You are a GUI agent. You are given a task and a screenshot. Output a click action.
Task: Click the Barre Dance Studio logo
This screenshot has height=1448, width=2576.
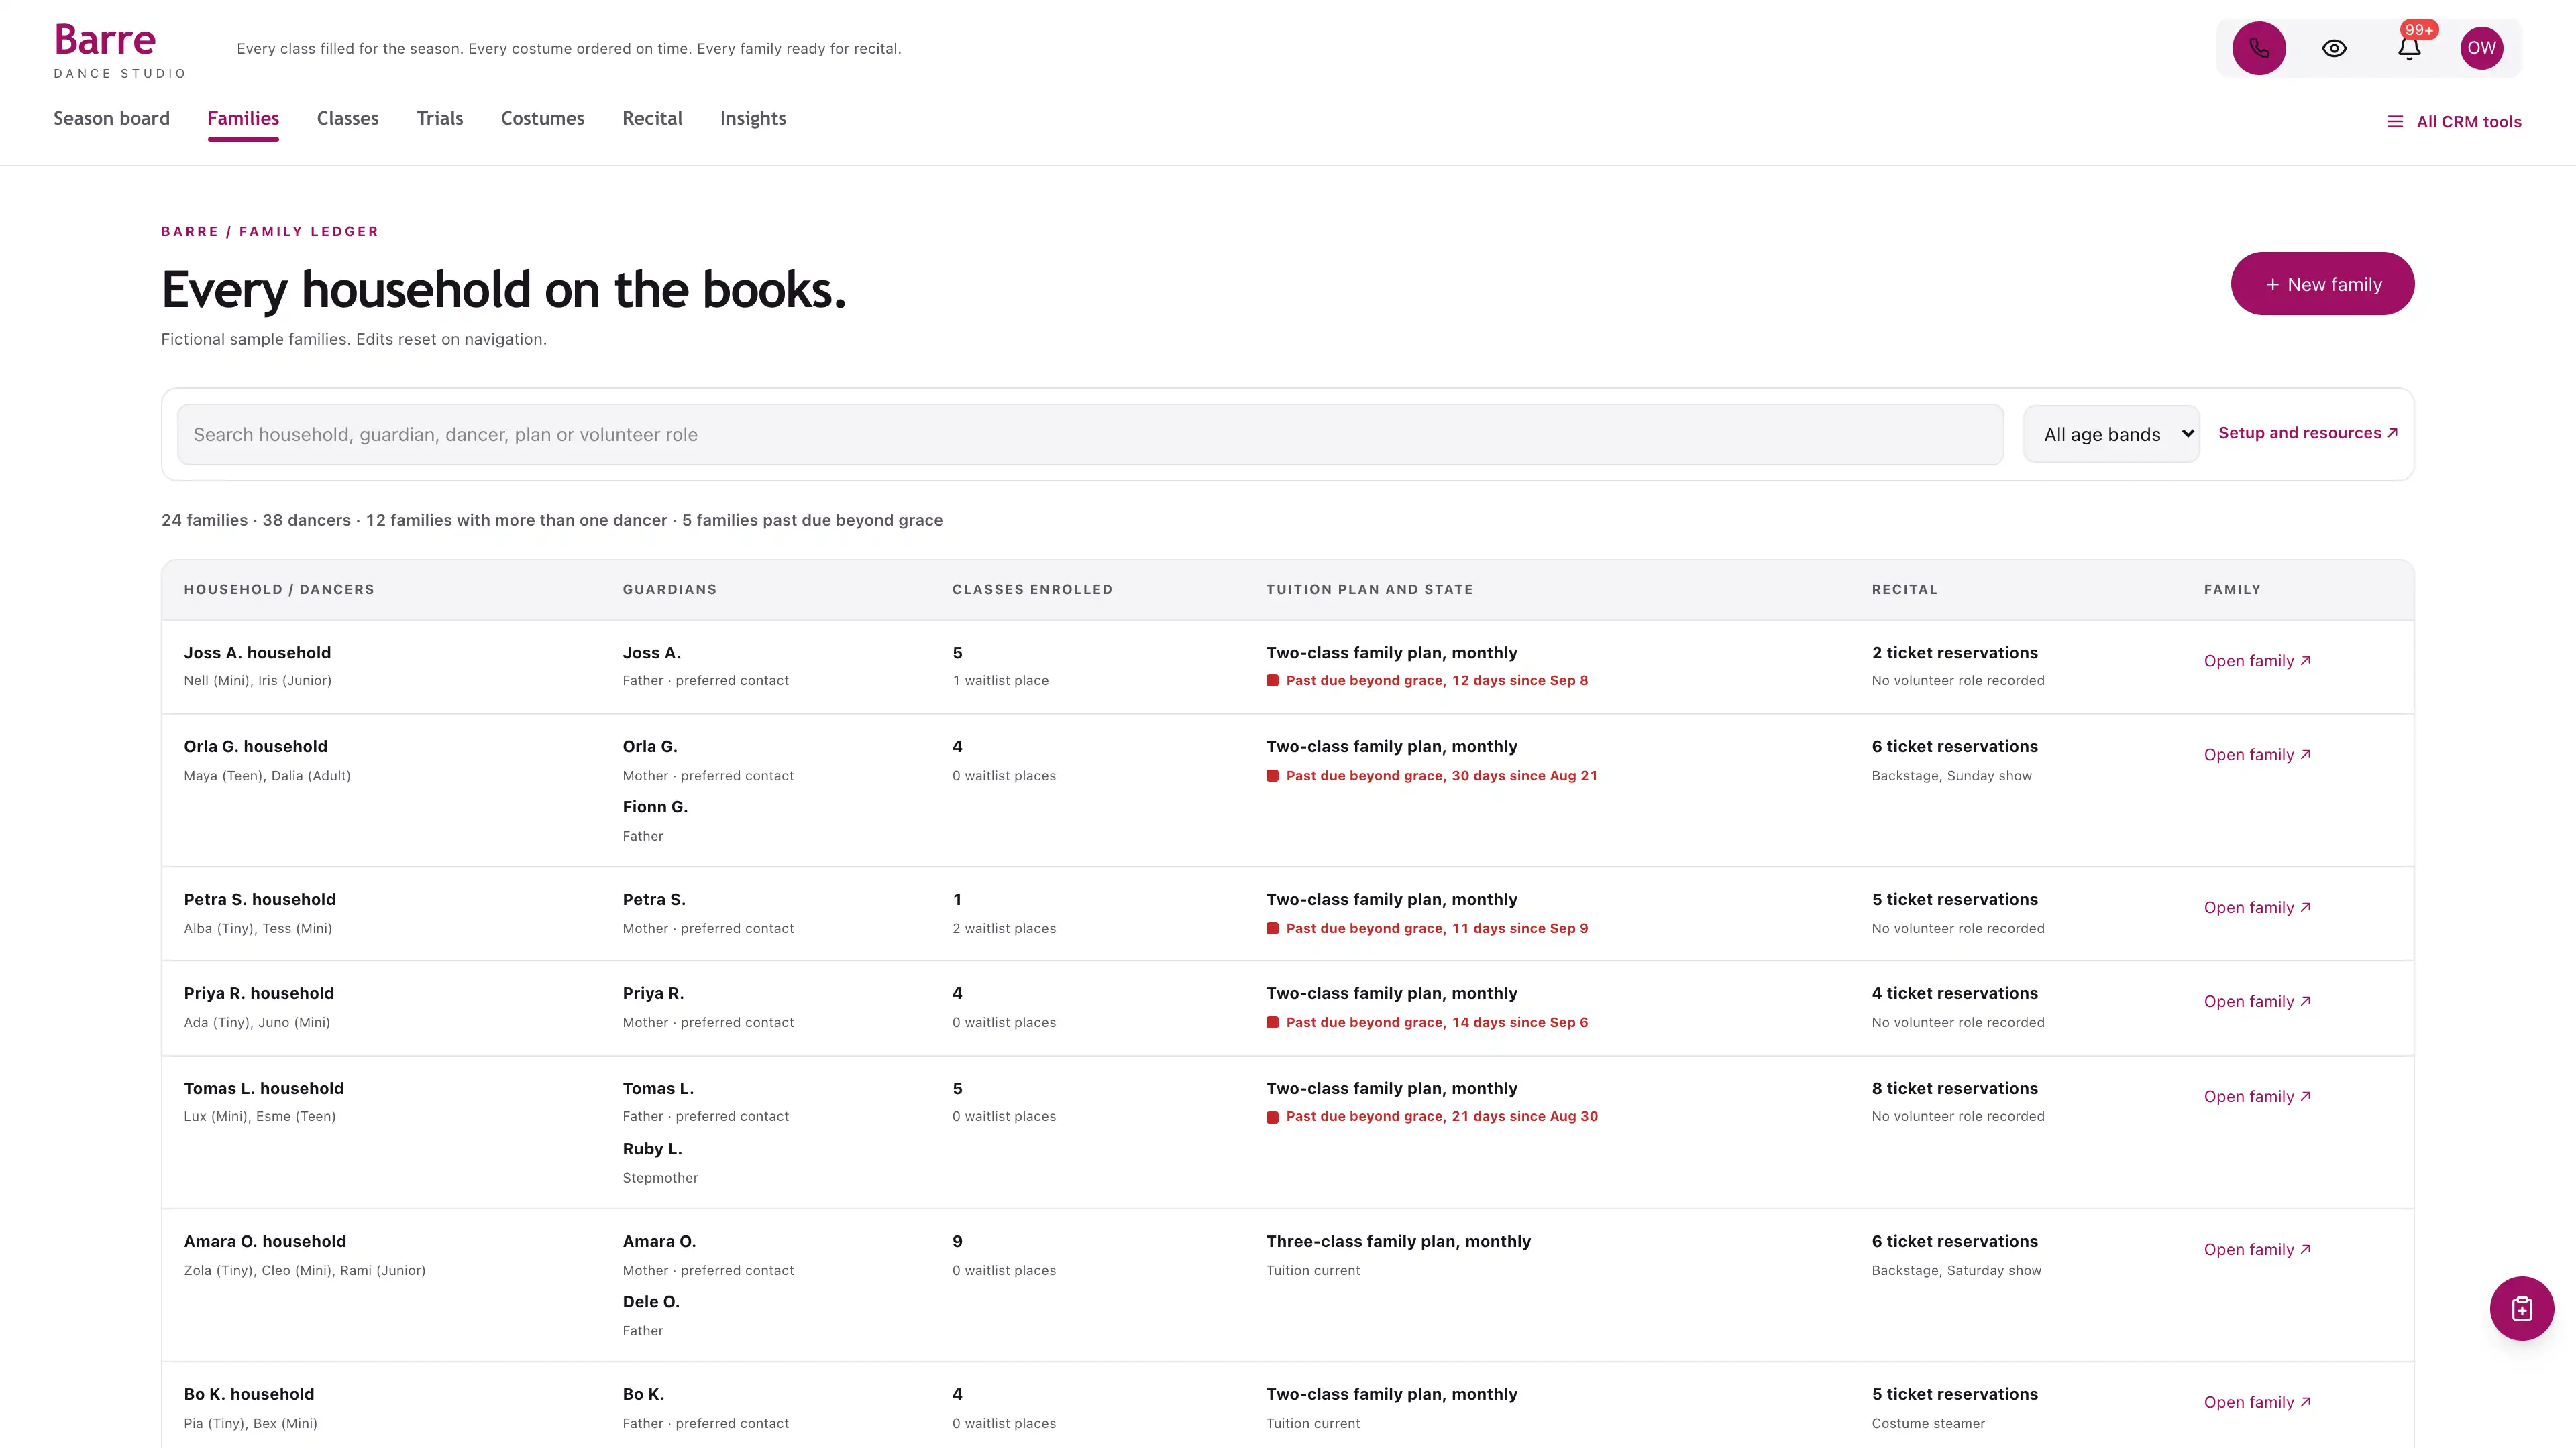pos(120,51)
